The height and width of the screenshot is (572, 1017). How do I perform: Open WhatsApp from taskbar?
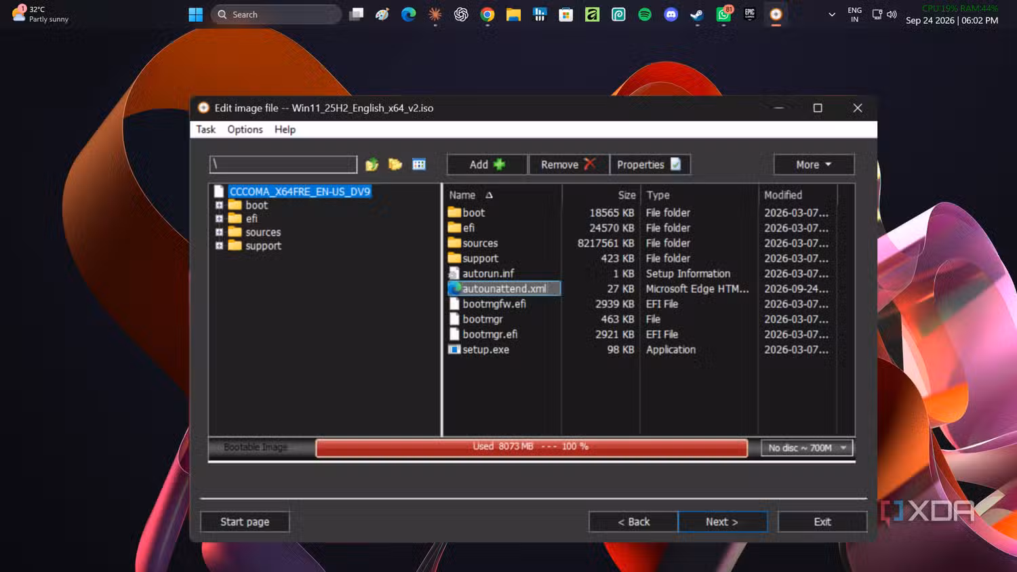[723, 14]
